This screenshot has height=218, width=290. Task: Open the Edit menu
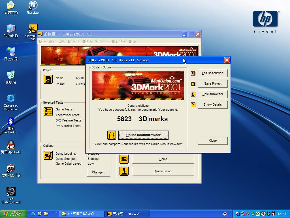pos(52,41)
